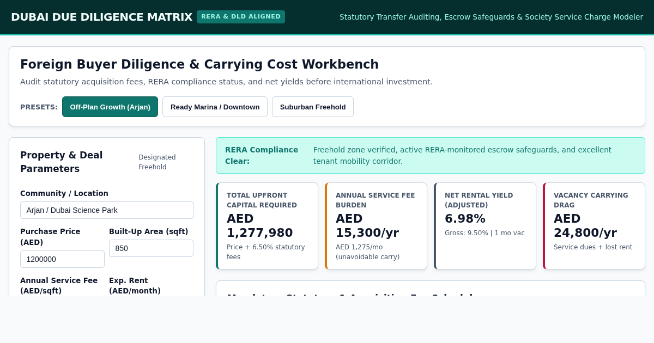Click the Gross: 9.50% | 1 mo vac note

click(485, 233)
